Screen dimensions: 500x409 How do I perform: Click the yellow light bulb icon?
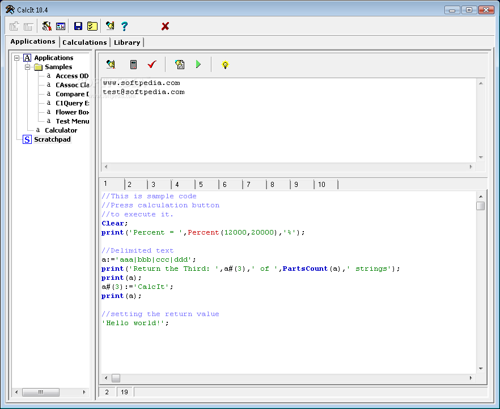(x=225, y=65)
